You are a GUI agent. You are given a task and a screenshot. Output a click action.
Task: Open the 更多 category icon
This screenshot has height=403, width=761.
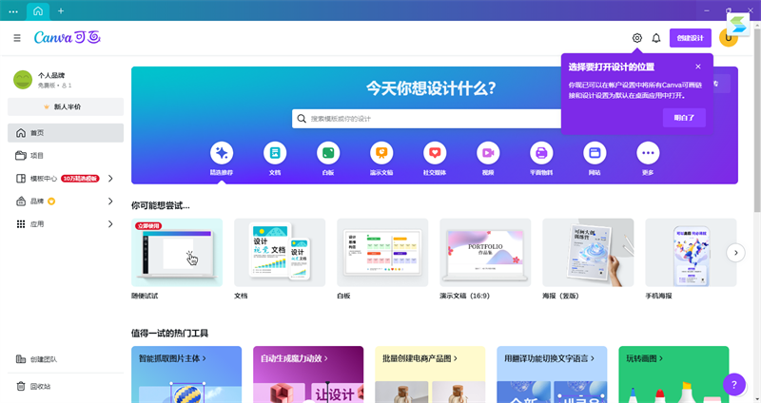pyautogui.click(x=648, y=153)
